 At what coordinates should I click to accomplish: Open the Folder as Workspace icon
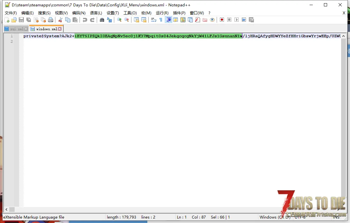pyautogui.click(x=205, y=20)
